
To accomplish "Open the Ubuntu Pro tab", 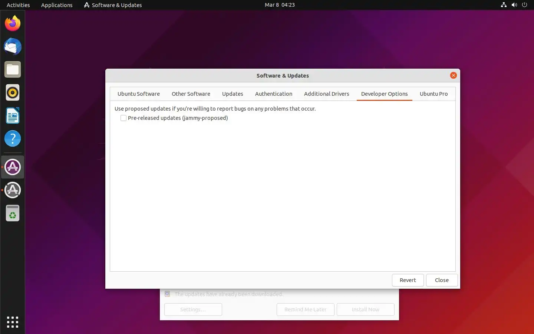I will pos(434,94).
